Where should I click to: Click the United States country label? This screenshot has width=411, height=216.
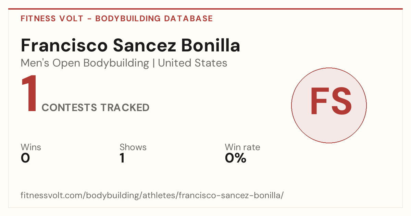tap(192, 63)
